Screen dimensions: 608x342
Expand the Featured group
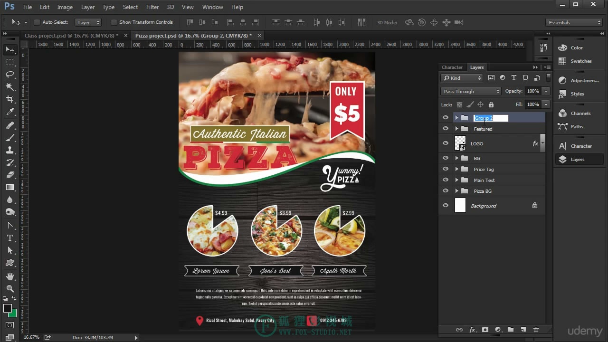(456, 129)
